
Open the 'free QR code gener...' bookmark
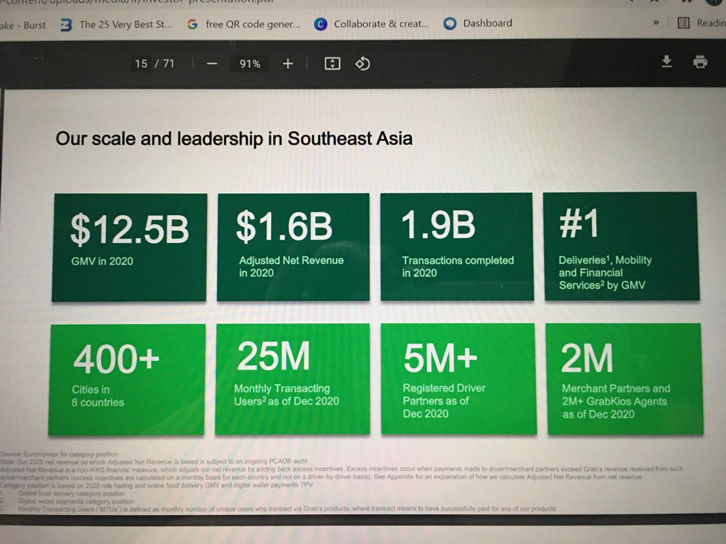[244, 24]
